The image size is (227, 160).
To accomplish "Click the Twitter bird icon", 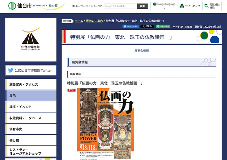I will coord(11,70).
